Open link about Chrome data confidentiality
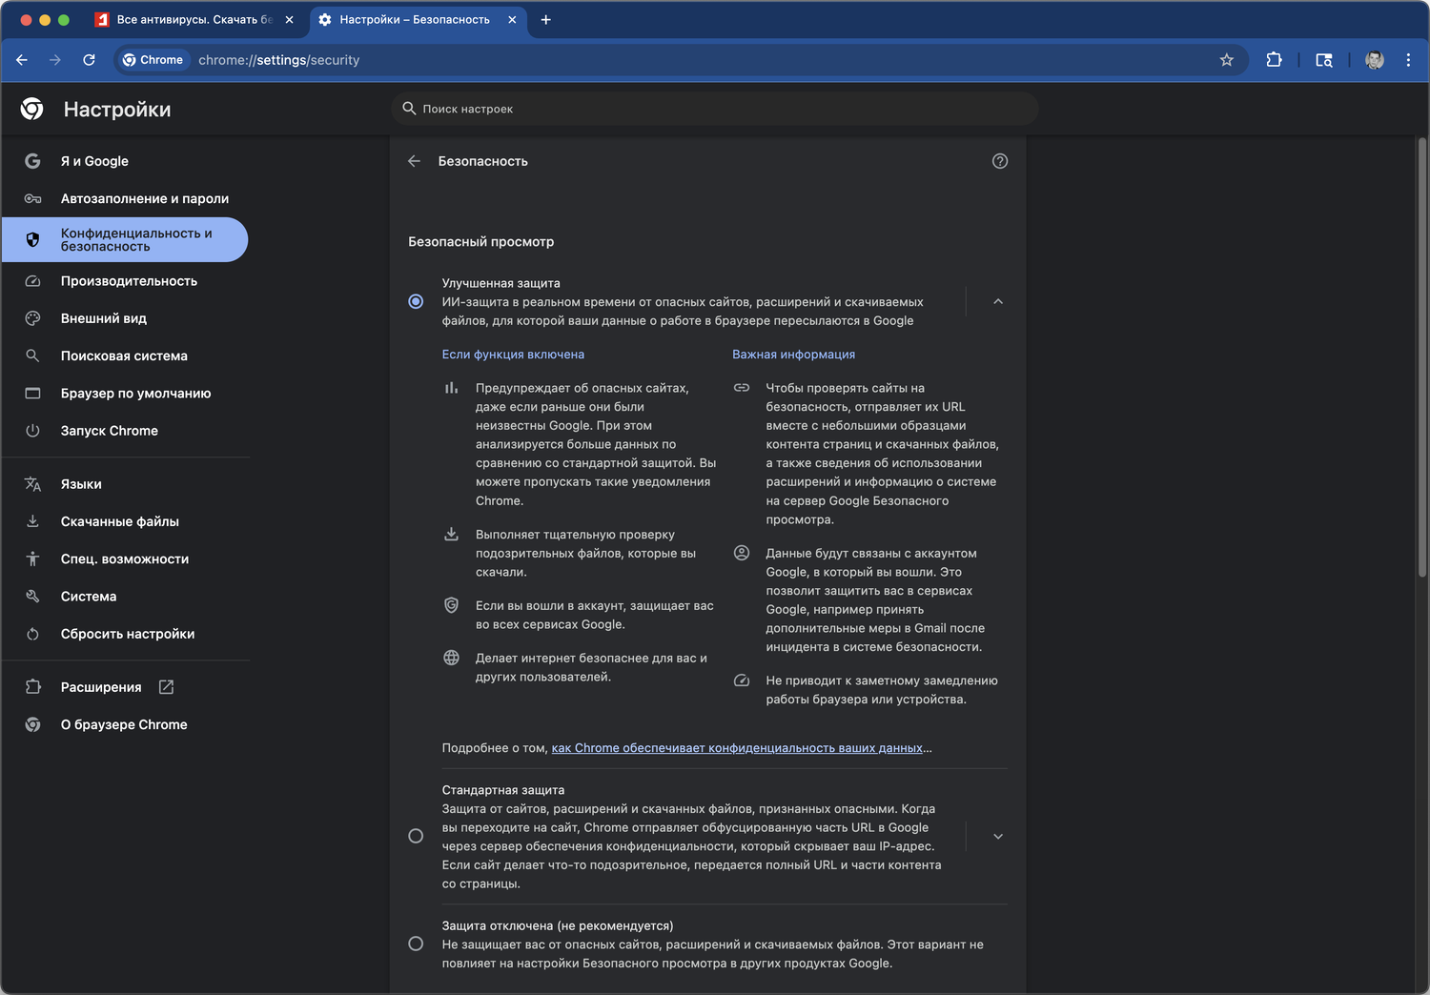This screenshot has width=1430, height=995. point(737,748)
